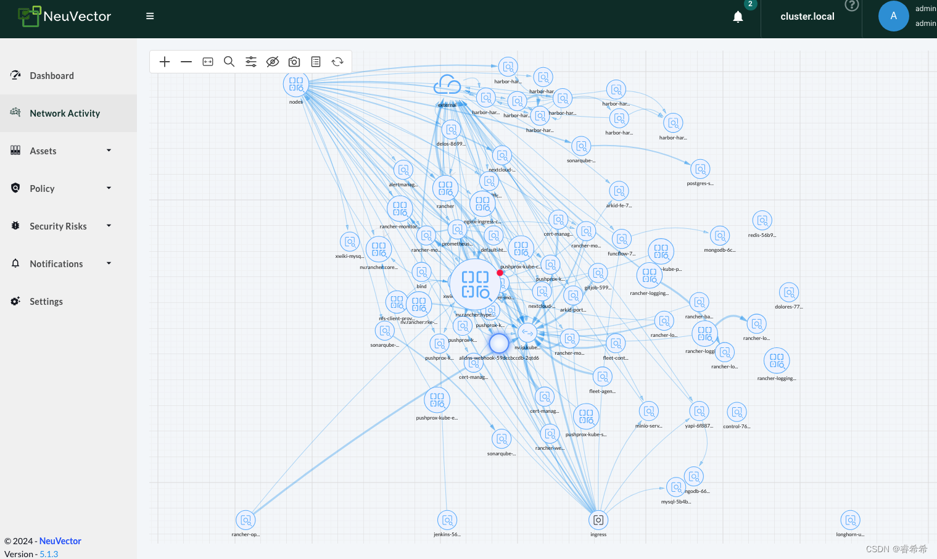Select the funcflow-7... node

pyautogui.click(x=622, y=239)
